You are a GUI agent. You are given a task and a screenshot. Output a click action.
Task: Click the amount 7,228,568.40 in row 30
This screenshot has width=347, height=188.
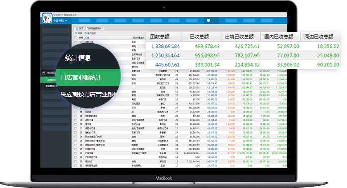193,161
